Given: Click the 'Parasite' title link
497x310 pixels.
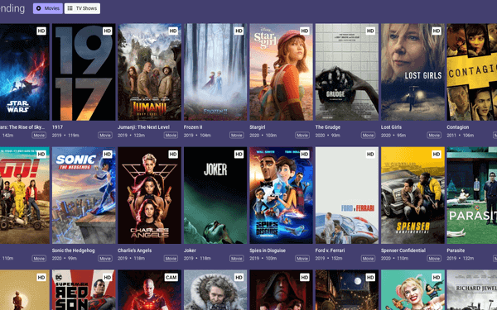Looking at the screenshot, I should point(456,250).
